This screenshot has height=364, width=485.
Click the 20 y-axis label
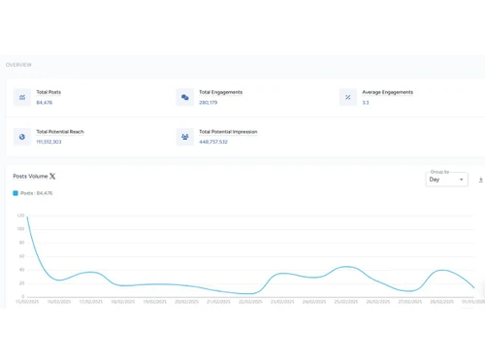tap(21, 283)
